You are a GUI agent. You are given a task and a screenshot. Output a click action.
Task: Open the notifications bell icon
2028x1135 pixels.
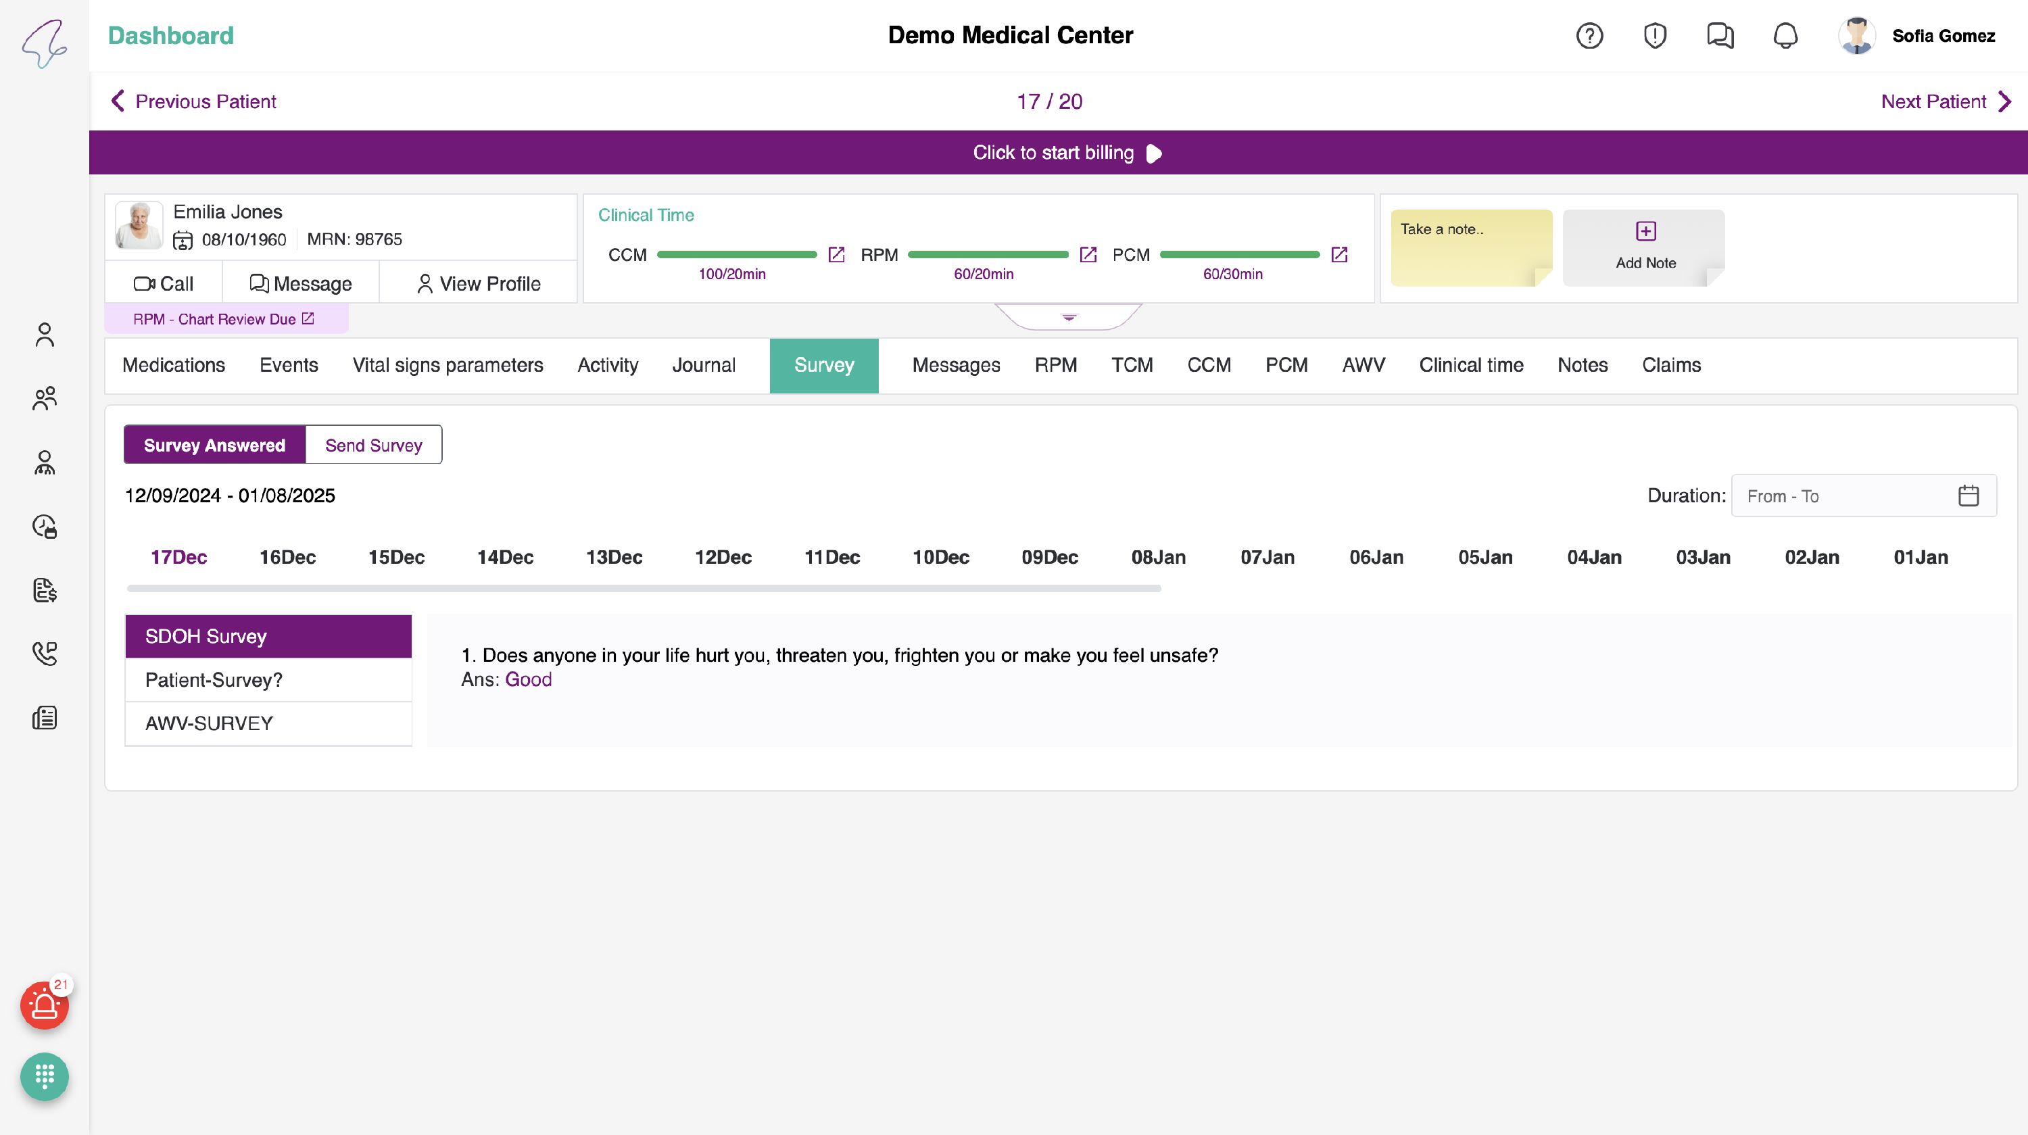tap(1785, 35)
